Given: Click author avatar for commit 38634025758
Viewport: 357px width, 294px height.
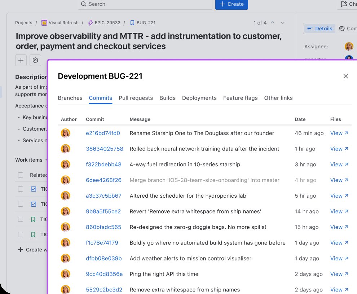Looking at the screenshot, I should pyautogui.click(x=66, y=149).
